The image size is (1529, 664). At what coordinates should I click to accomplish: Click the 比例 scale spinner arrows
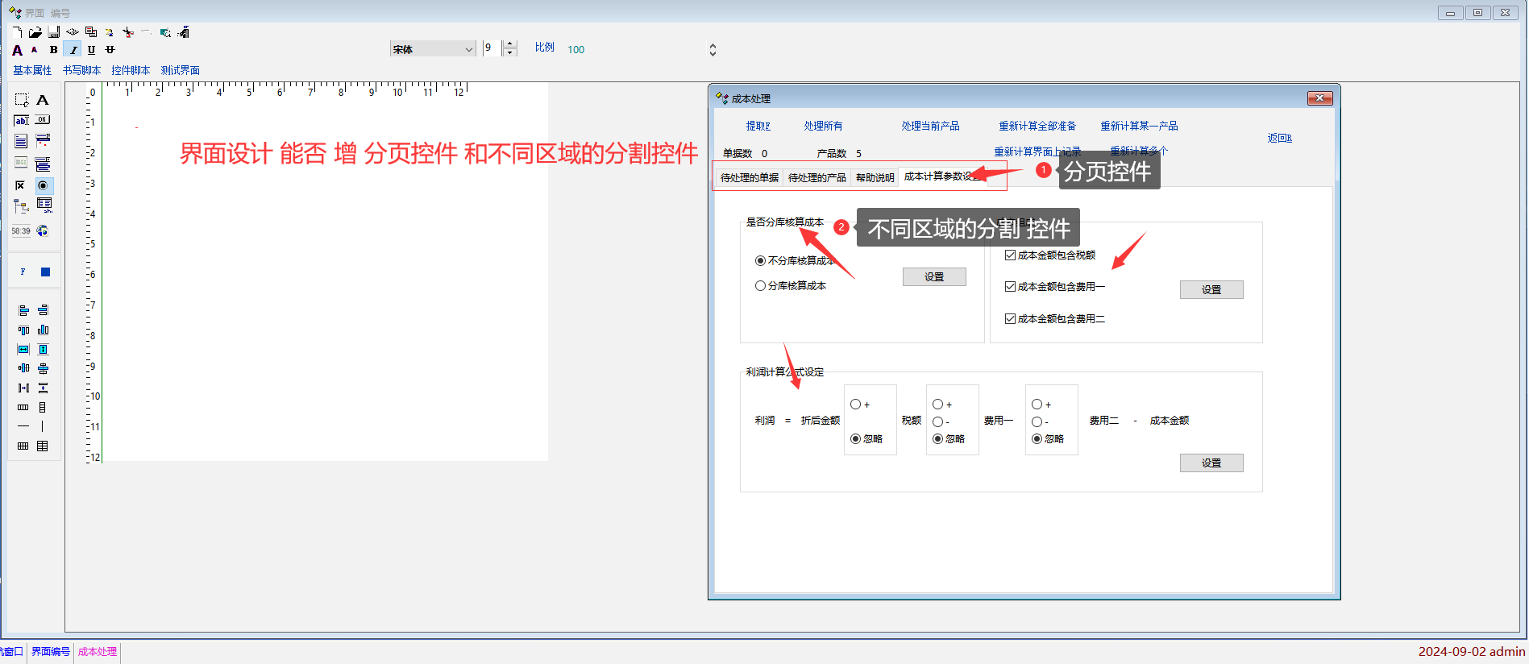coord(713,49)
